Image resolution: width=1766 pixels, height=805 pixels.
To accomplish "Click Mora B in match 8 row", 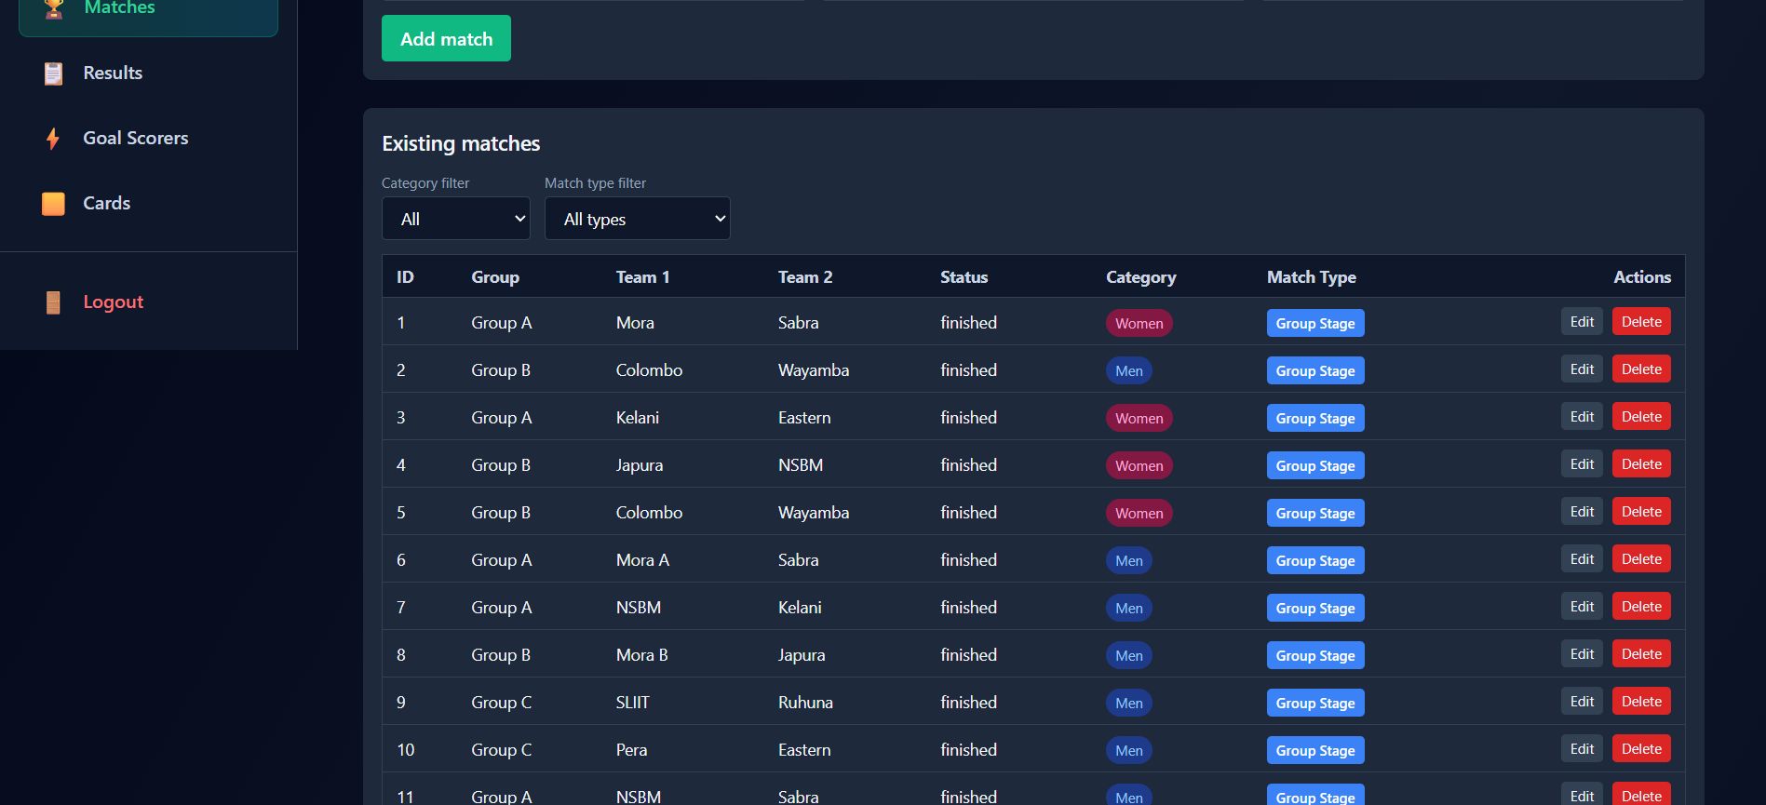I will [x=641, y=654].
